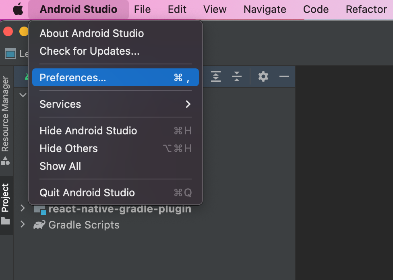Click the react-native-gradle-plugin module icon

click(40, 210)
